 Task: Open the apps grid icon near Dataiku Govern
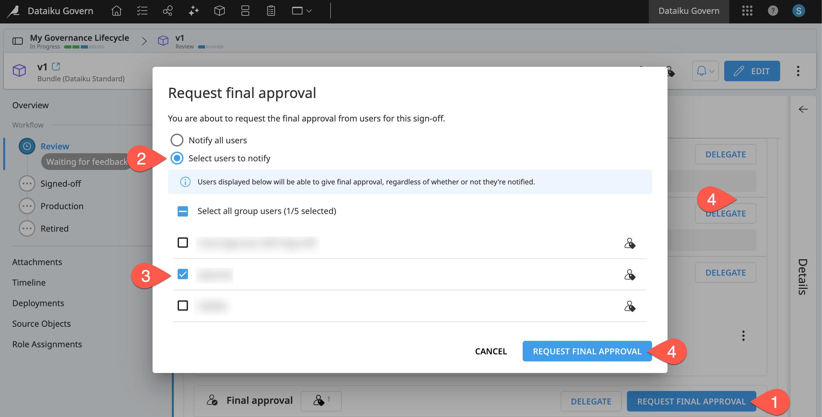747,11
